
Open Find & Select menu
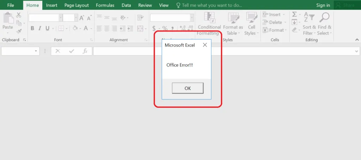(x=325, y=24)
